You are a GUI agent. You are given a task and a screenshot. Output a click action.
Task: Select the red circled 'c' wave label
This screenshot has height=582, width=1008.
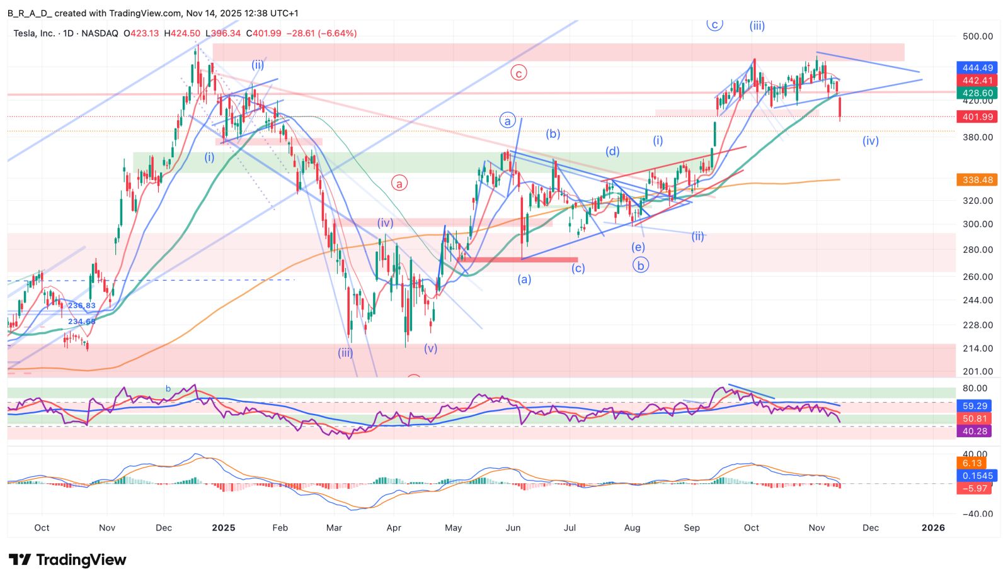[x=518, y=74]
